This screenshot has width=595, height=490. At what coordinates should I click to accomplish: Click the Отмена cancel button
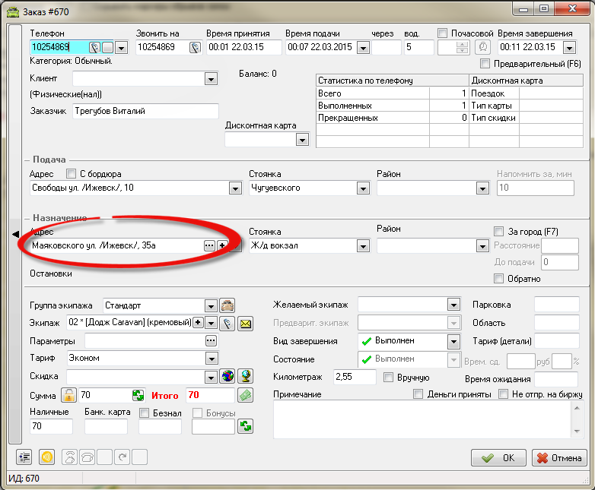pyautogui.click(x=559, y=457)
